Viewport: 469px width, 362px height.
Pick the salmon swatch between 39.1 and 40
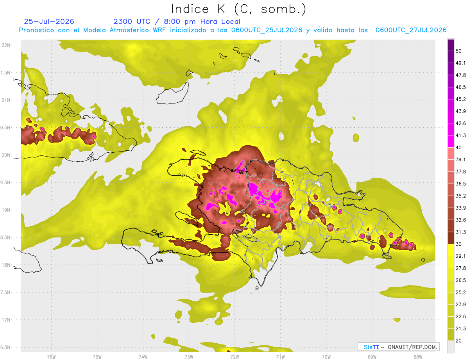coord(451,153)
